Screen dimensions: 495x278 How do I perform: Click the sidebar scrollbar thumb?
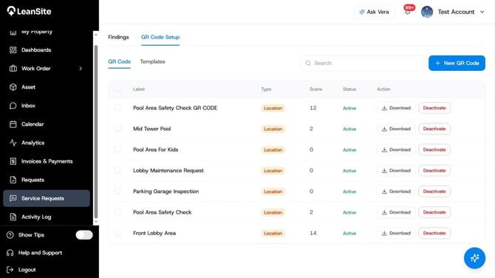pyautogui.click(x=96, y=131)
